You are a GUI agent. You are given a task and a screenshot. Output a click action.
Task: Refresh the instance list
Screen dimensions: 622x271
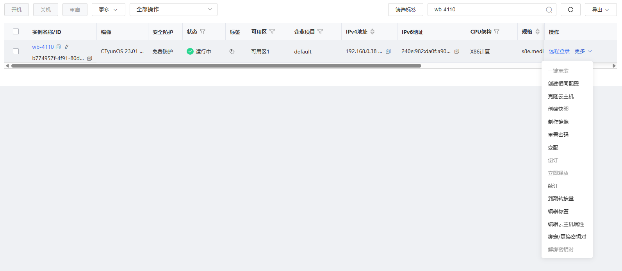(570, 10)
